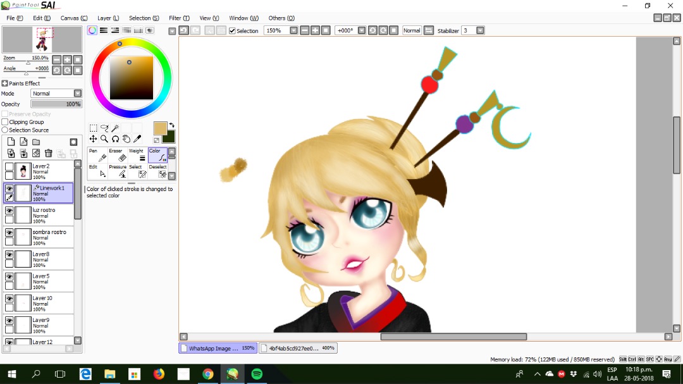Hide the luz rostro layer
The image size is (683, 384).
(9, 211)
